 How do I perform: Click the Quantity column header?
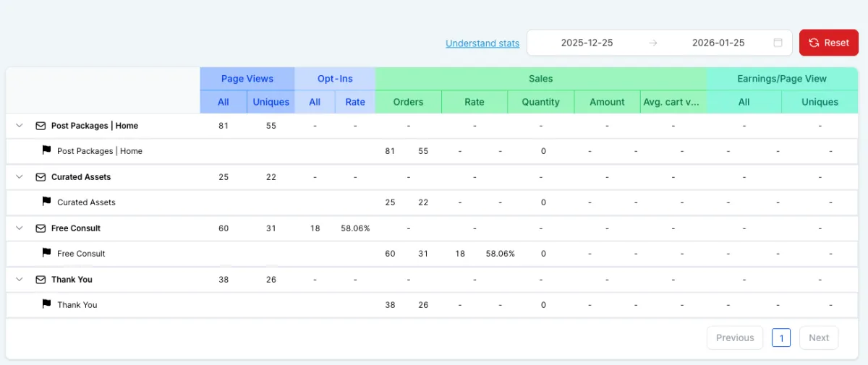tap(541, 102)
